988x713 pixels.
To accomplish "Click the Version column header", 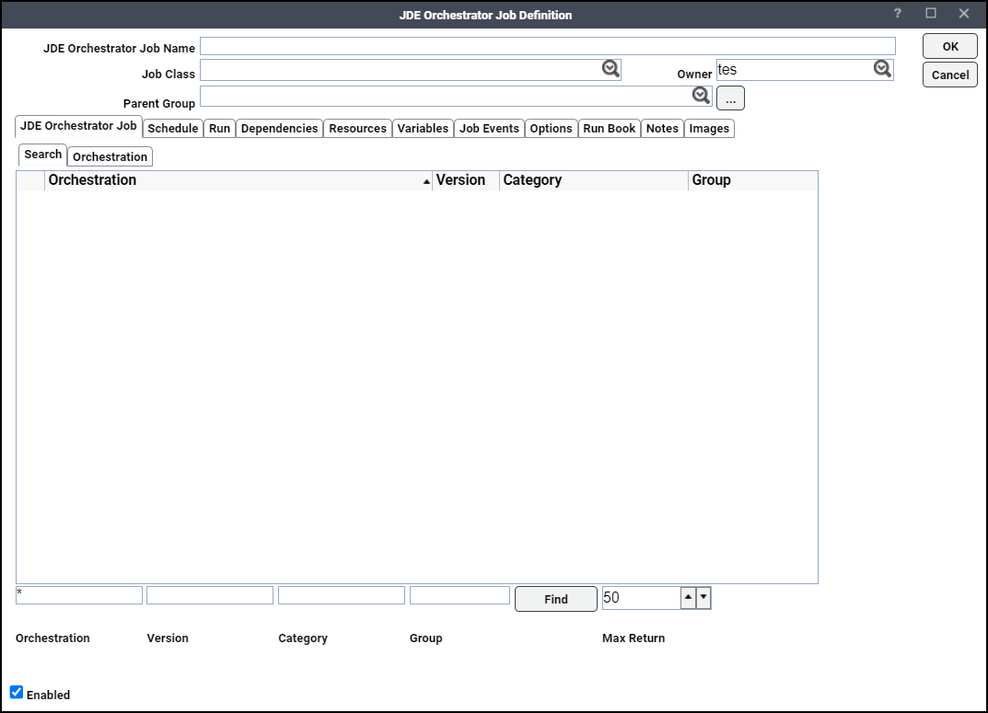I will tap(466, 180).
